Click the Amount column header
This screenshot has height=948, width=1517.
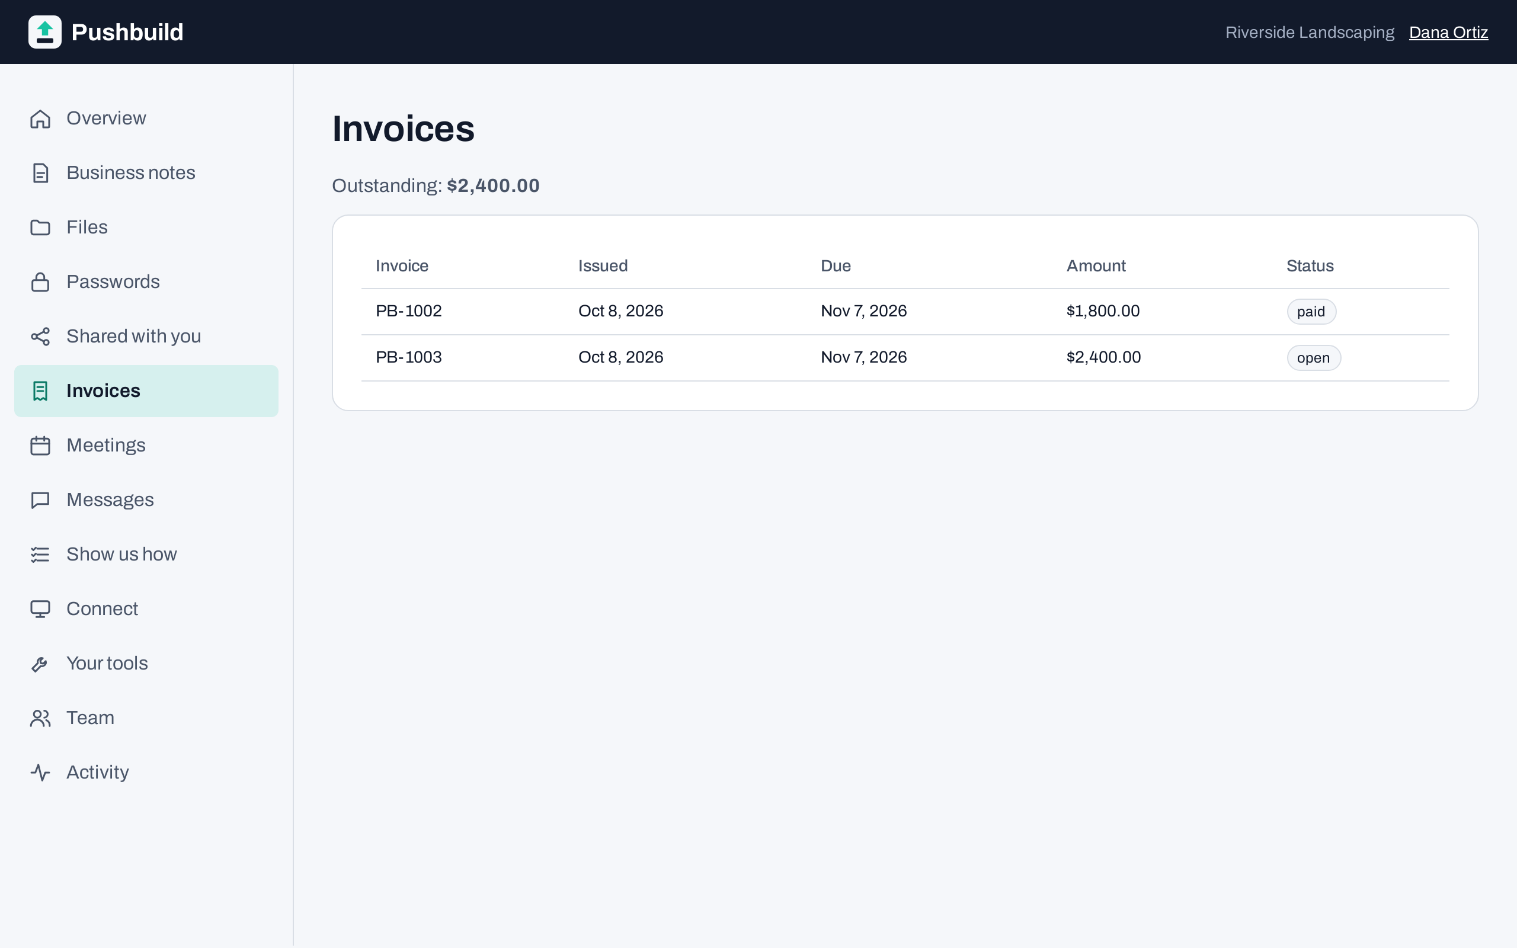click(1096, 266)
